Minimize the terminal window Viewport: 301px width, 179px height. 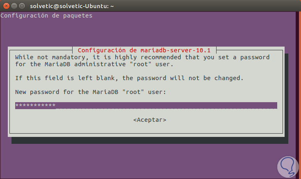(x=14, y=6)
